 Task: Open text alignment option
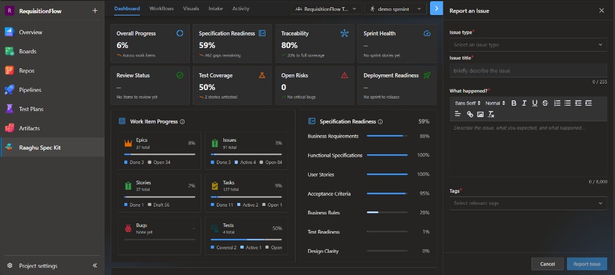coord(458,113)
